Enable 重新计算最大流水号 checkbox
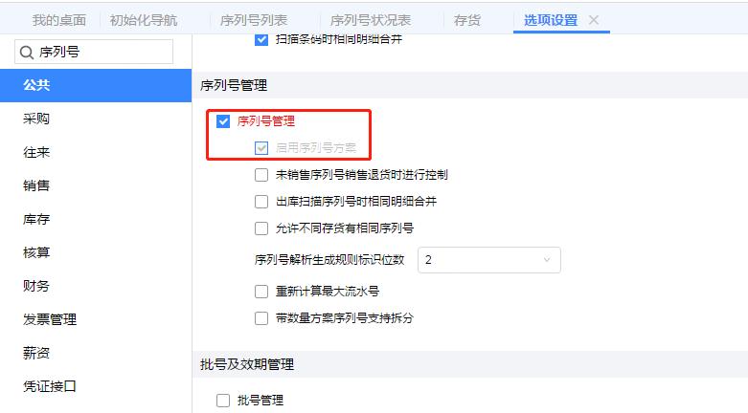The width and height of the screenshot is (748, 413). pyautogui.click(x=261, y=292)
